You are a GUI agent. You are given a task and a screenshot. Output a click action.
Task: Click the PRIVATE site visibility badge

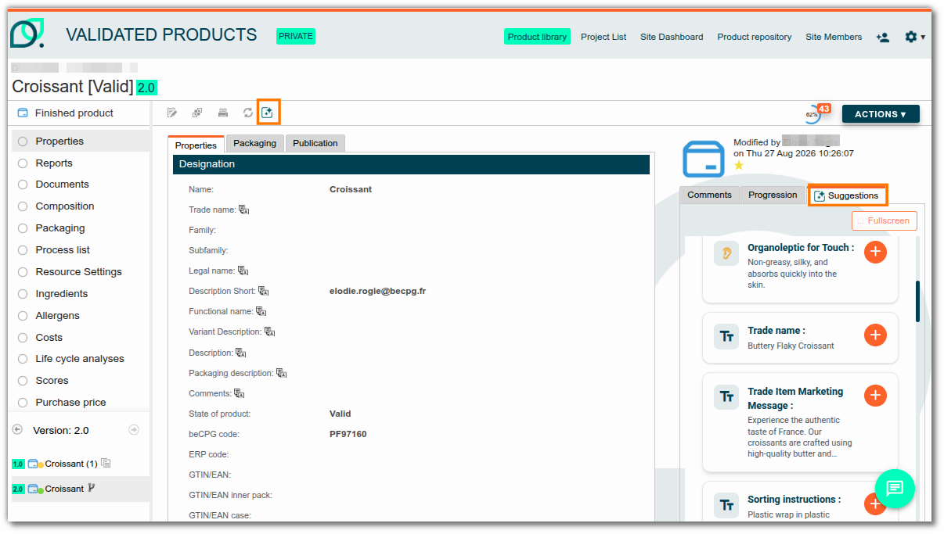click(x=296, y=36)
